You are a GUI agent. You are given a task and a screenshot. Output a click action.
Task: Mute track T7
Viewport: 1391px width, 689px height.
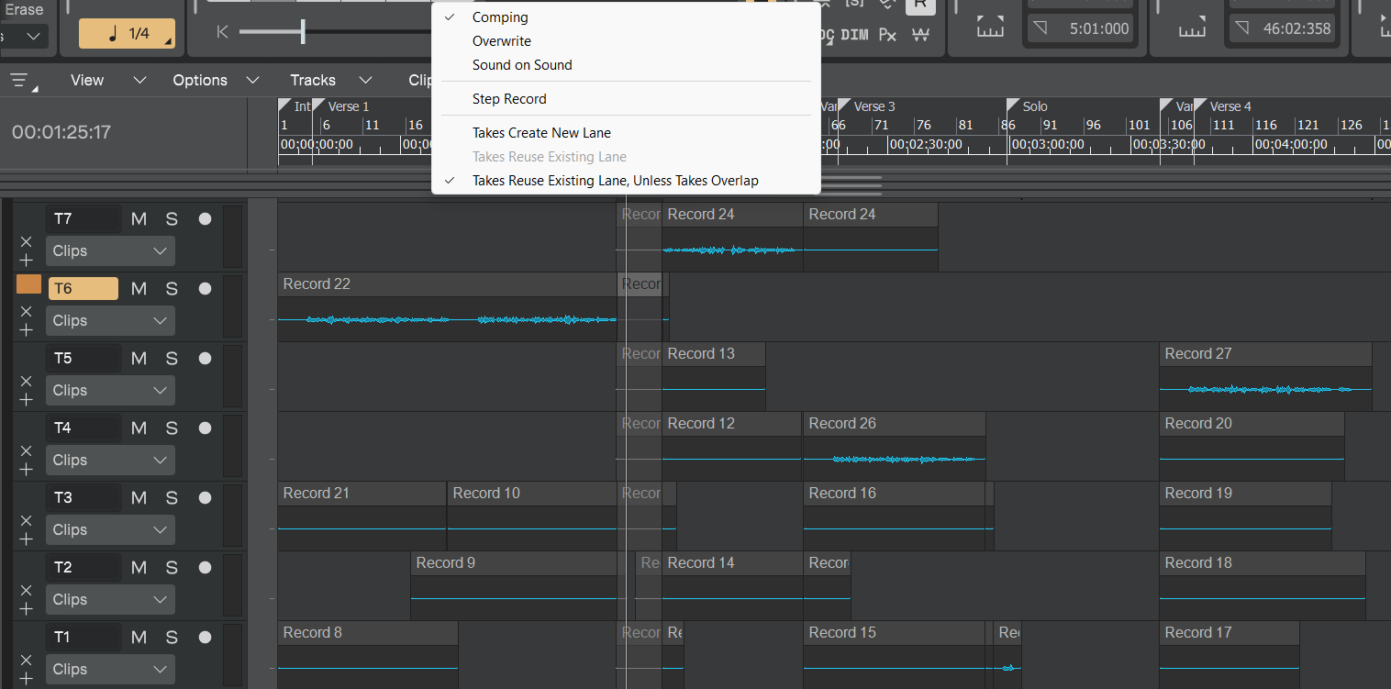pos(139,218)
